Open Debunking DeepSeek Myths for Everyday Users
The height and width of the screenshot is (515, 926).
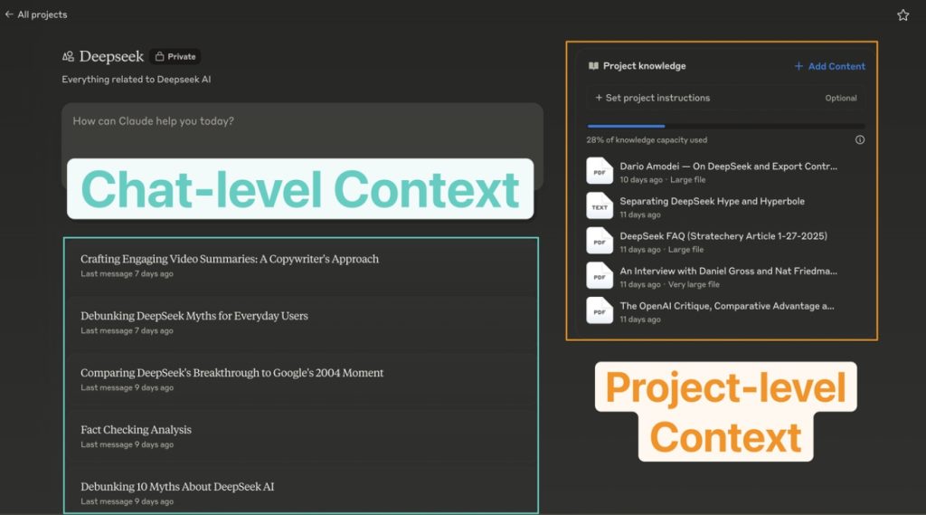click(x=194, y=316)
